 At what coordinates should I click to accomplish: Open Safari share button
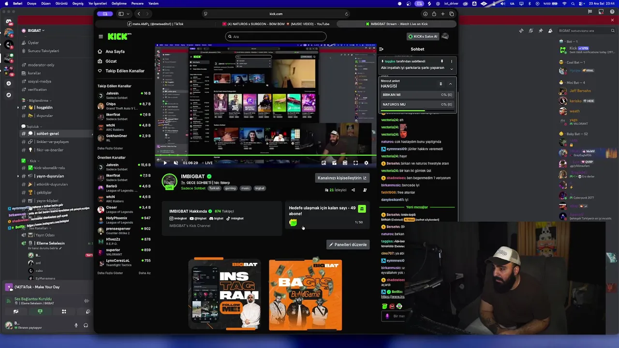[434, 14]
